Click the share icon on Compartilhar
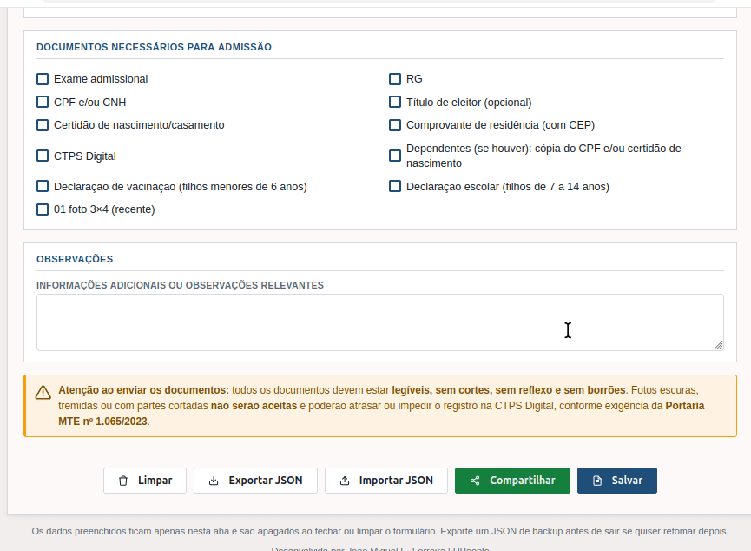 click(475, 481)
